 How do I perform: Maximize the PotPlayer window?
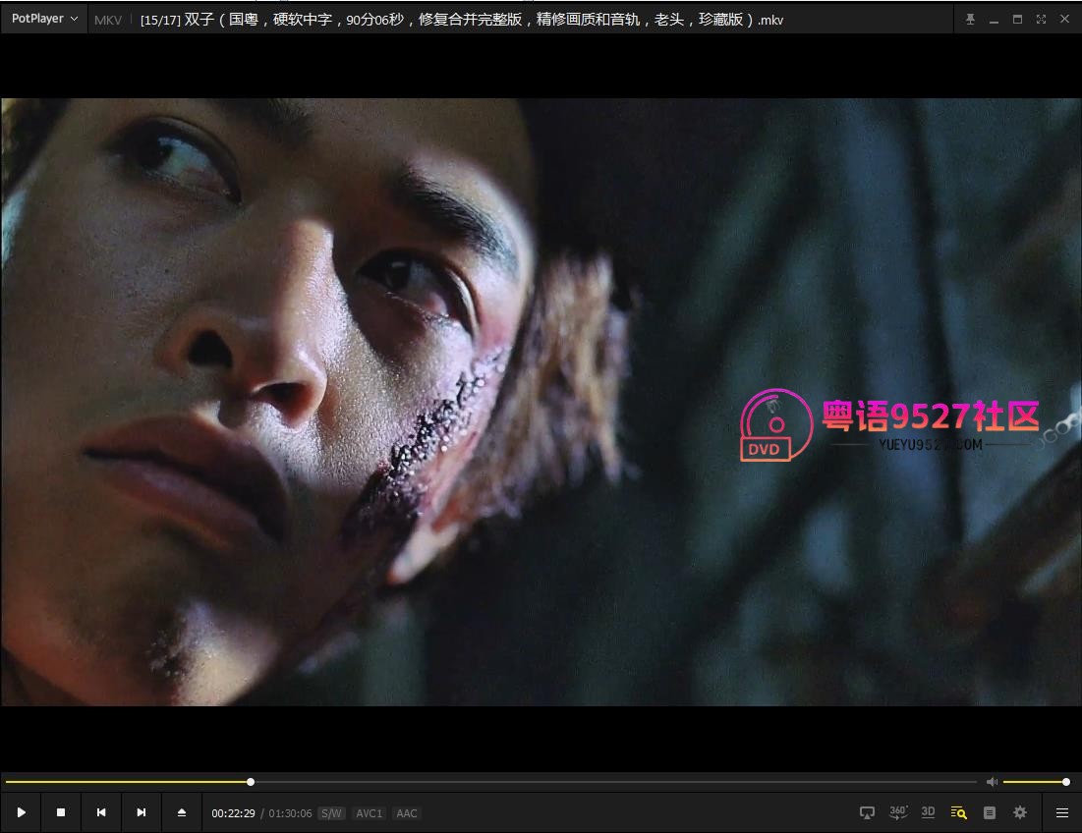click(x=1017, y=20)
